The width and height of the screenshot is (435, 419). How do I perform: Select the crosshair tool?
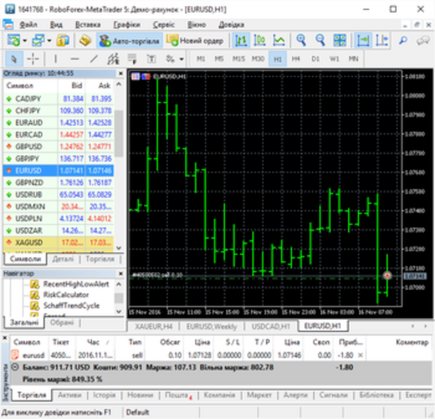point(33,59)
